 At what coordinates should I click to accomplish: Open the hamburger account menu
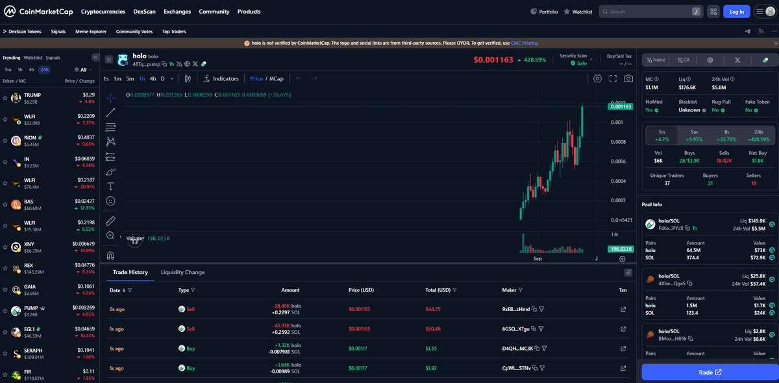pos(764,12)
